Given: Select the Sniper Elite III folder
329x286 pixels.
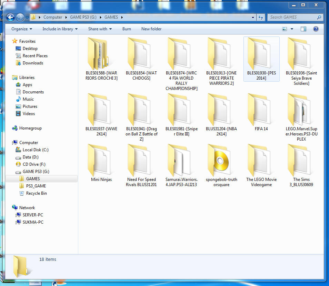Looking at the screenshot, I should pyautogui.click(x=181, y=115).
